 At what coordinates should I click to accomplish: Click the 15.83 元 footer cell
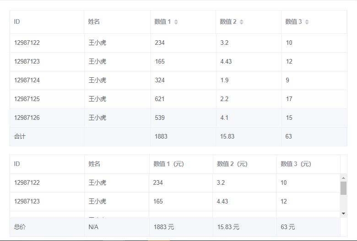(x=228, y=227)
